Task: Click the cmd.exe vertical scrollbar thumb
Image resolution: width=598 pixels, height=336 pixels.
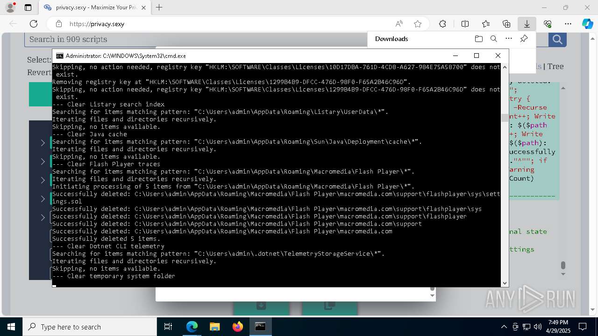Action: (x=505, y=118)
